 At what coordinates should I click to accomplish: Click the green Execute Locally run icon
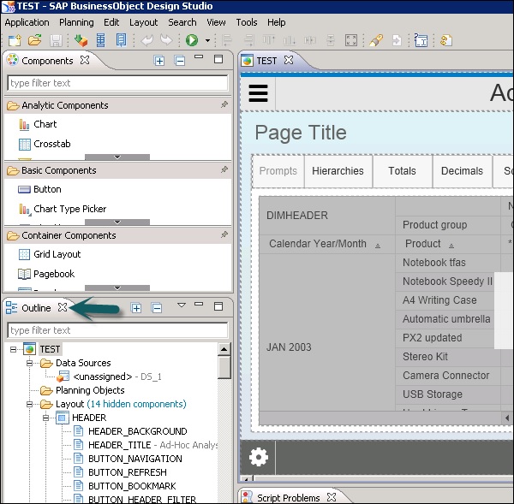tap(192, 40)
